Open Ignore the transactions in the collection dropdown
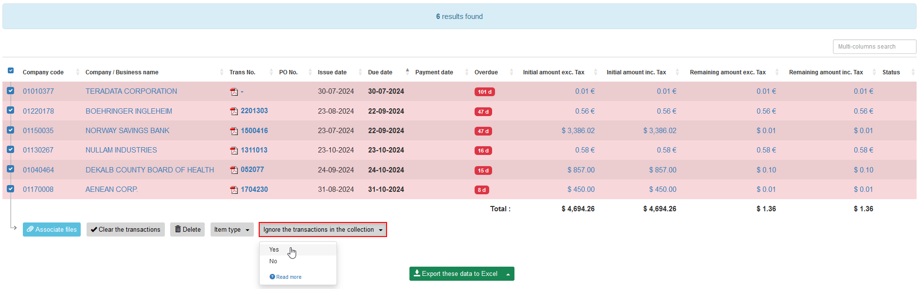The image size is (920, 289). coord(322,230)
